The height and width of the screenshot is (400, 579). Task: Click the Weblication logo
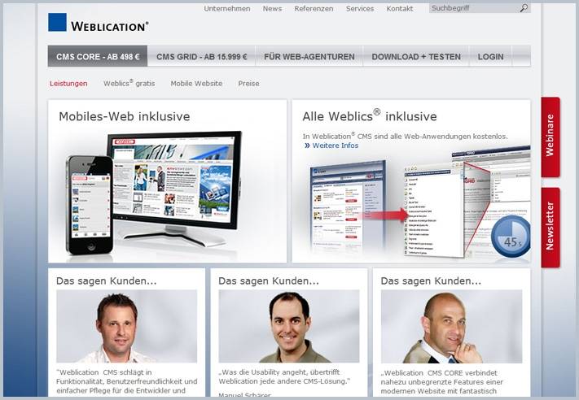98,24
